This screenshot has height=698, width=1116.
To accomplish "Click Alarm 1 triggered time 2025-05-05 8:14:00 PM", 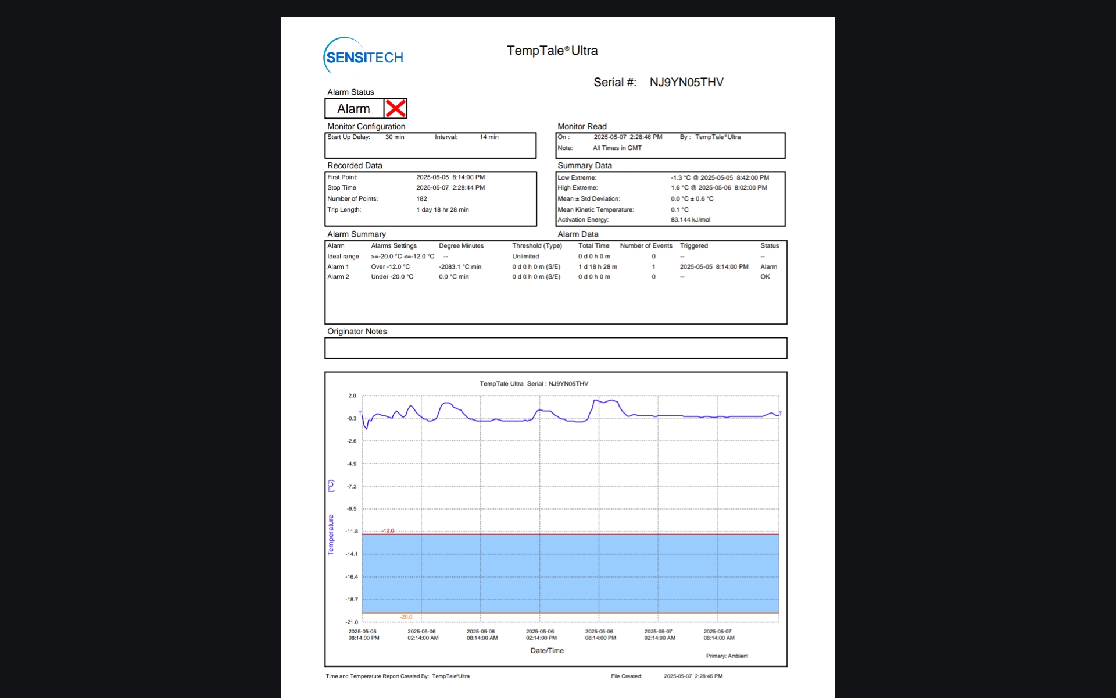I will pos(714,267).
